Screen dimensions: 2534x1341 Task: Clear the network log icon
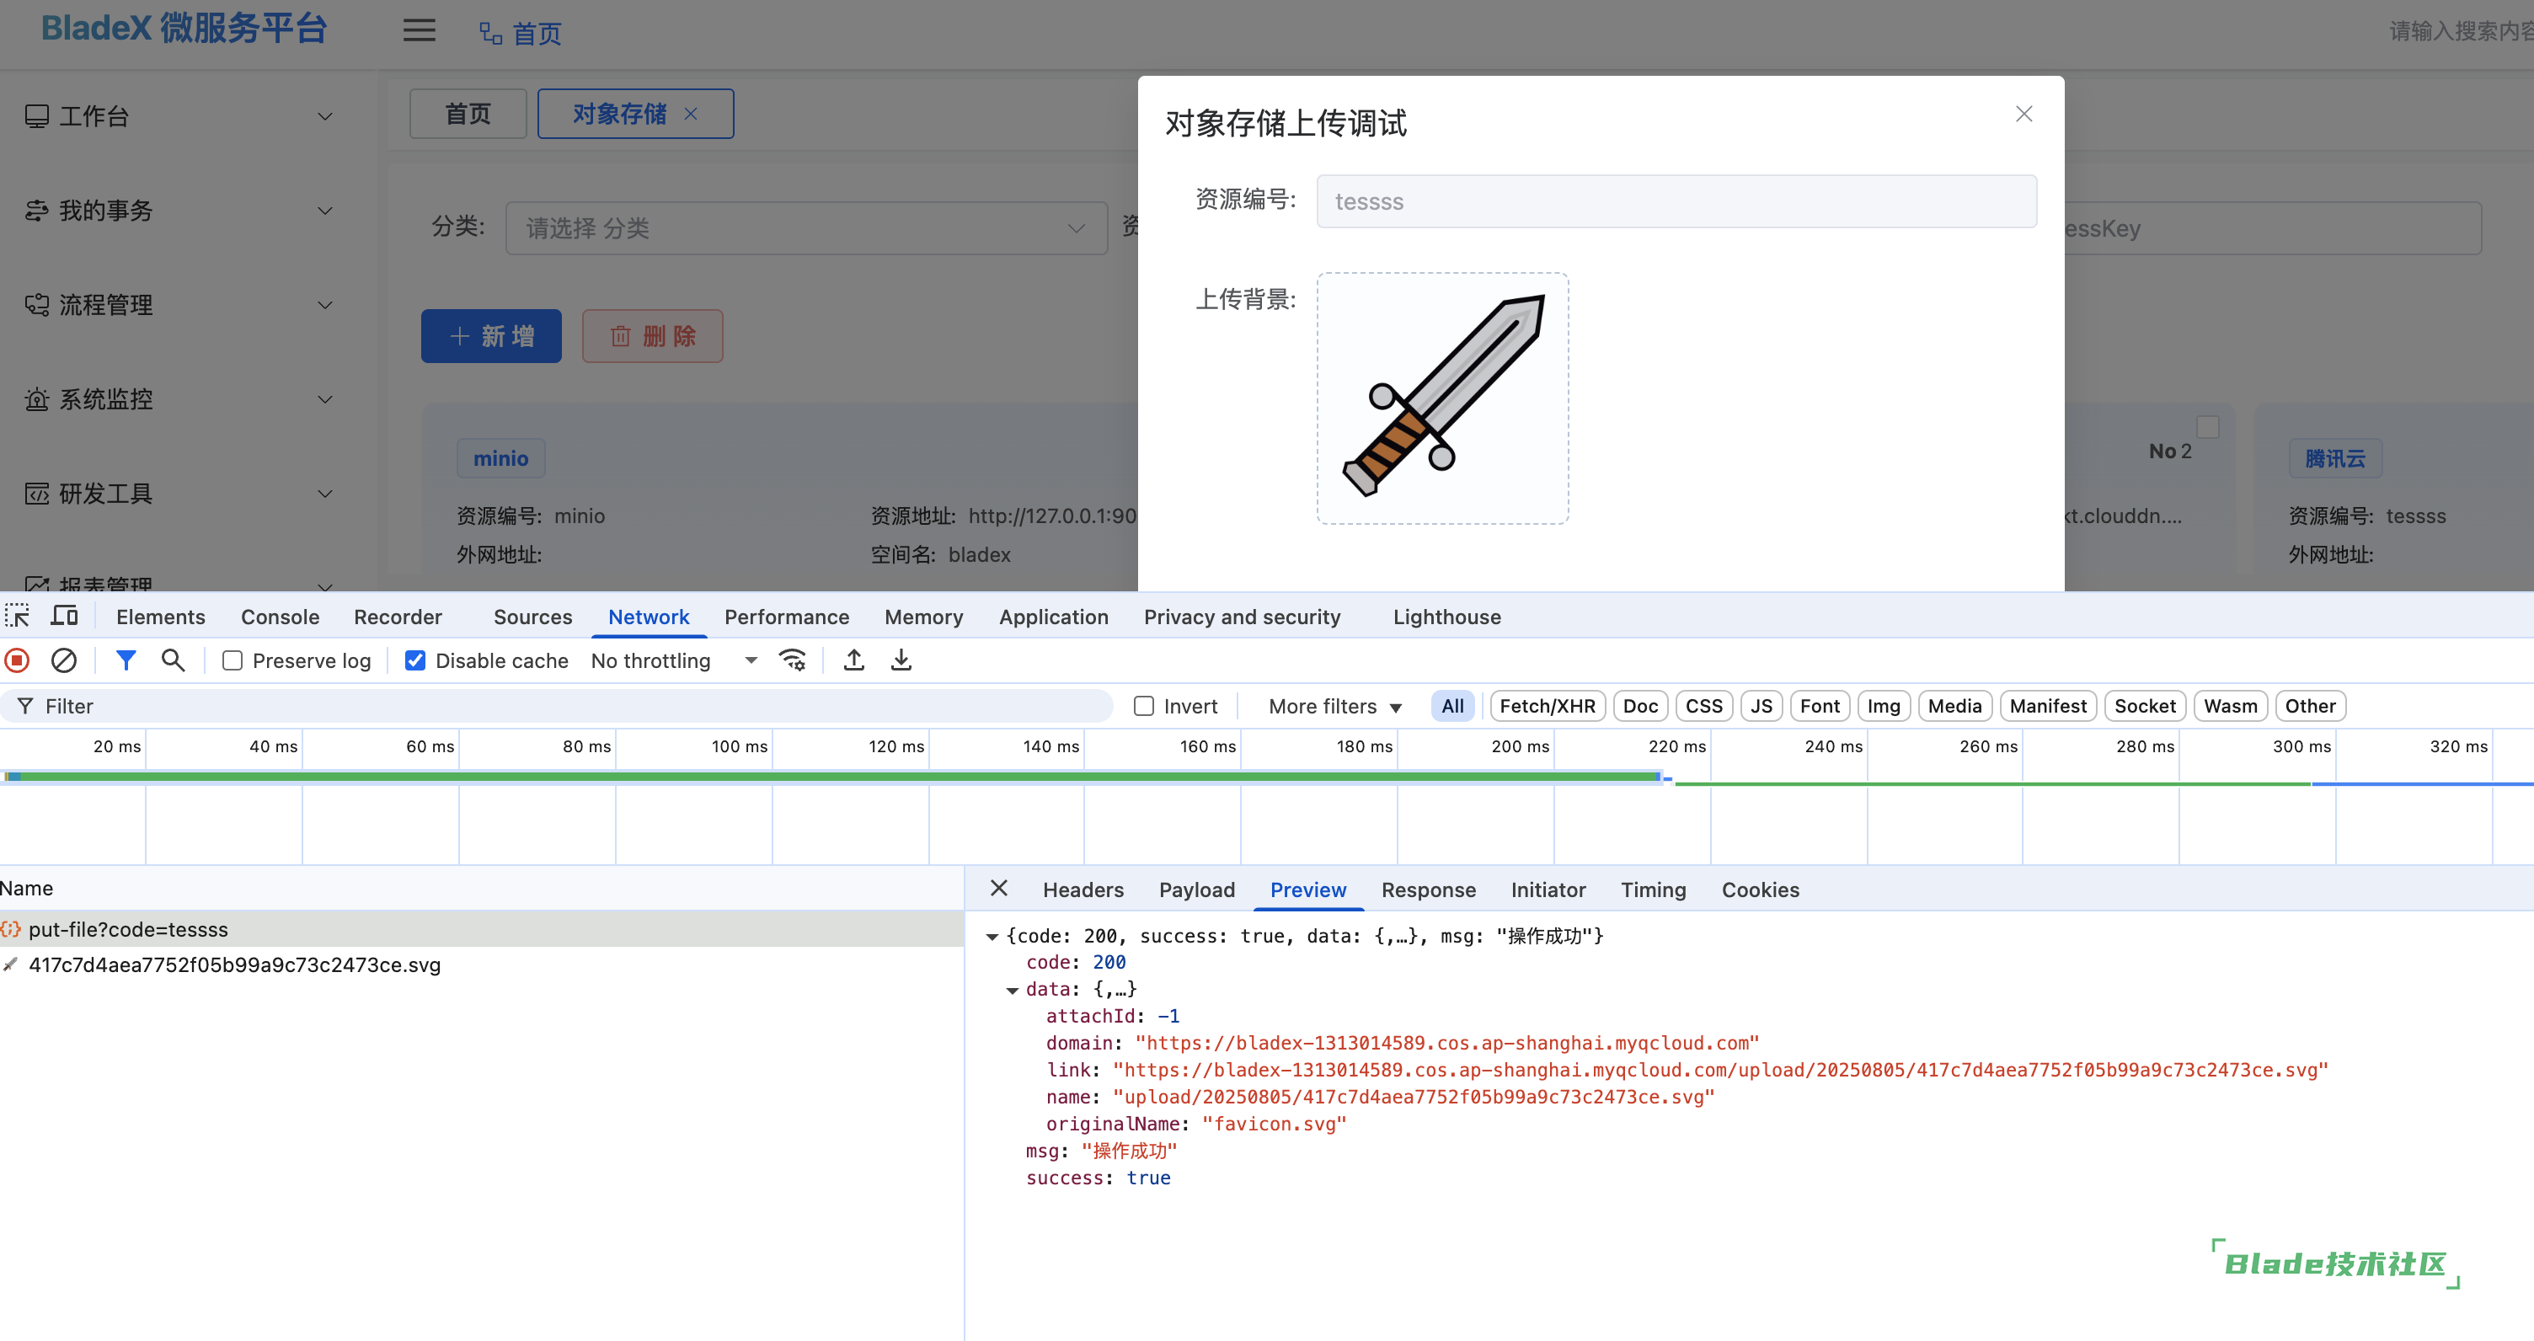(x=64, y=660)
